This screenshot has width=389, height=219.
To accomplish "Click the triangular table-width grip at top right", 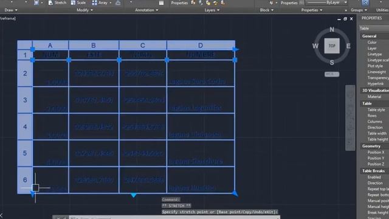I will [236, 49].
